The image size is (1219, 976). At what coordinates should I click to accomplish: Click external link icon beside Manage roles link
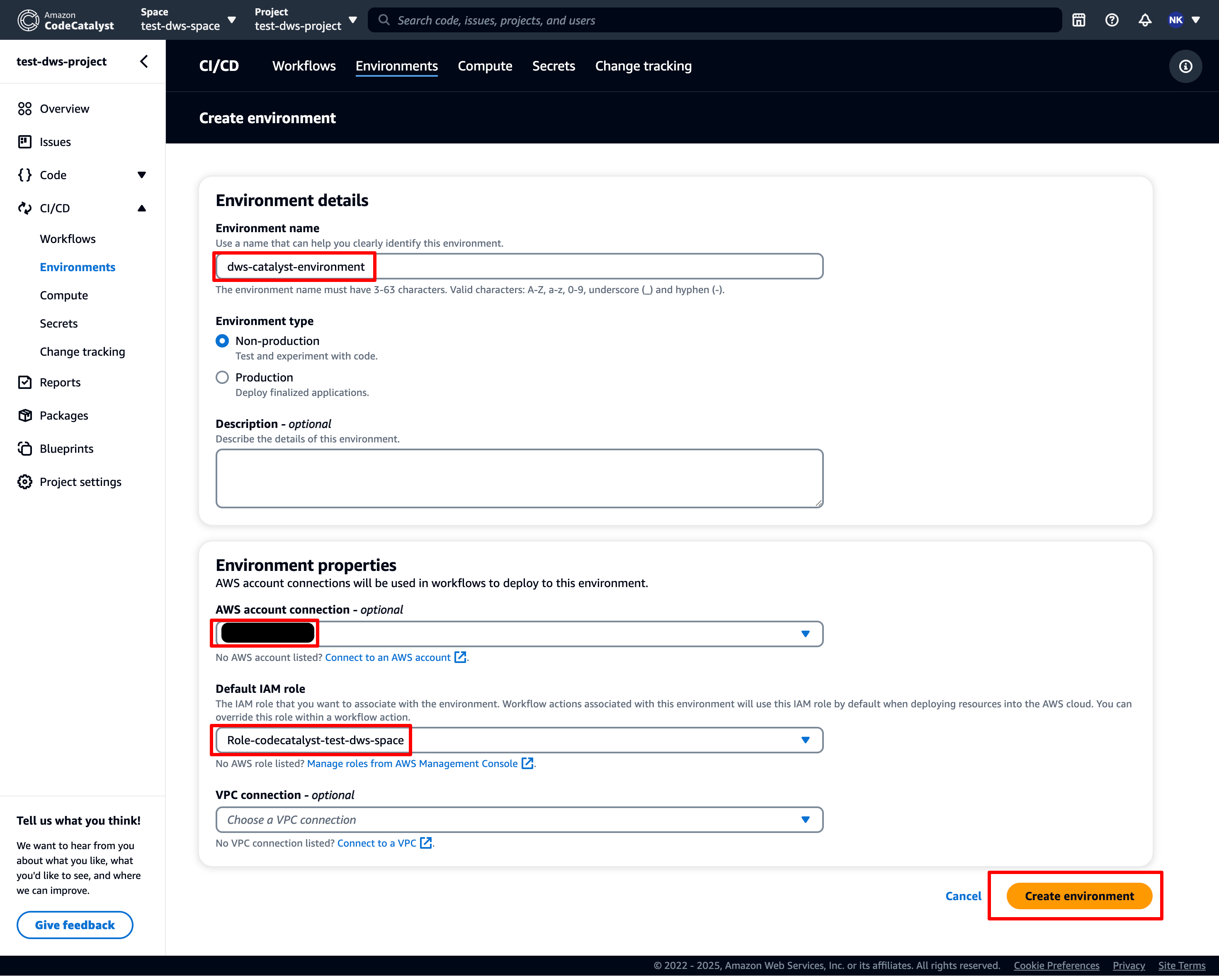(527, 763)
